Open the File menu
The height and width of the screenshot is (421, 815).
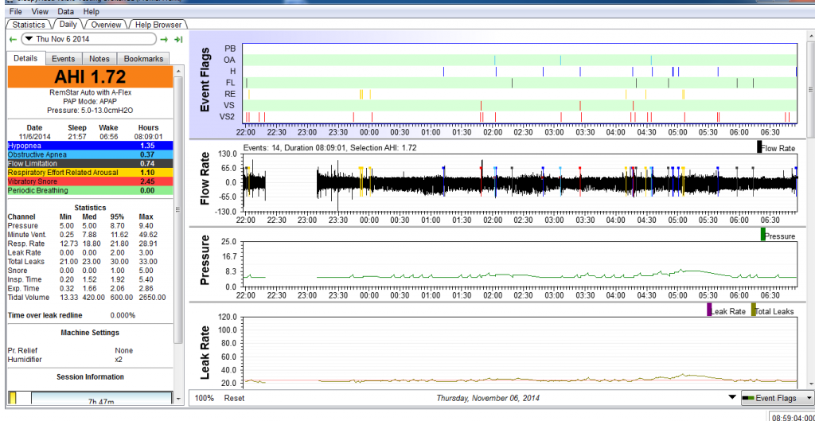click(x=16, y=11)
